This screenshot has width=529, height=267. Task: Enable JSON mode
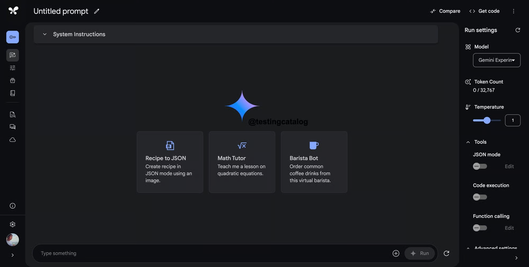point(480,166)
